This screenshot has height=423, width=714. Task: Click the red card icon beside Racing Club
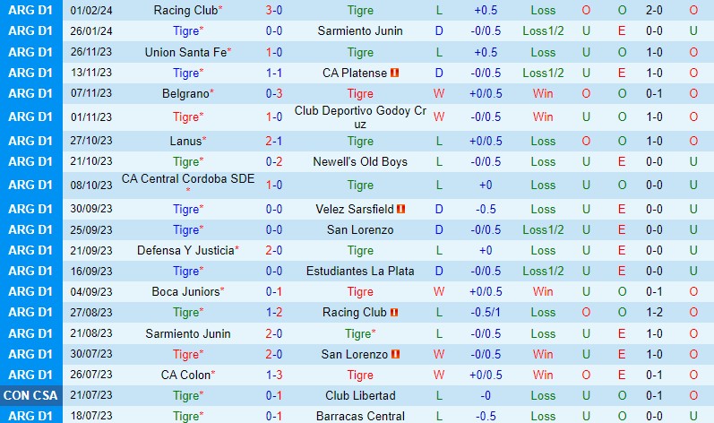tap(392, 313)
